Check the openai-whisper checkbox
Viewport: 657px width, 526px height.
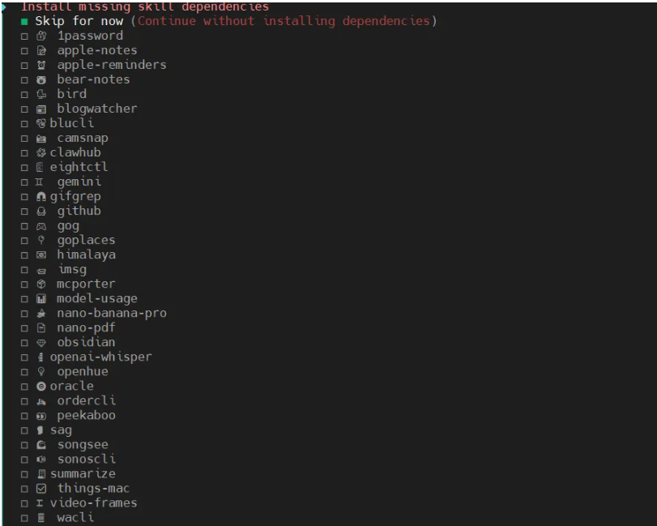click(x=24, y=357)
